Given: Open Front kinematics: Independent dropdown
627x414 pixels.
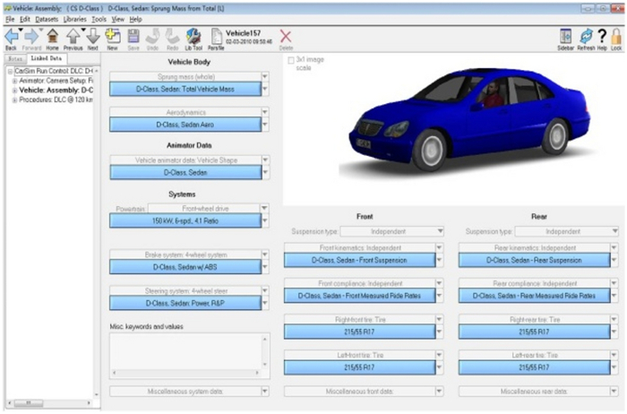Looking at the screenshot, I should 439,247.
